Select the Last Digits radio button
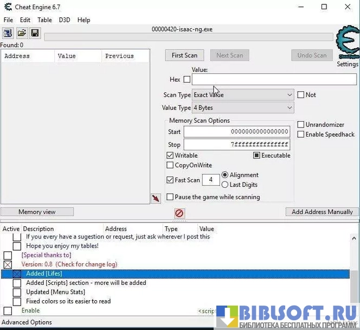Image resolution: width=360 pixels, height=330 pixels. 225,185
